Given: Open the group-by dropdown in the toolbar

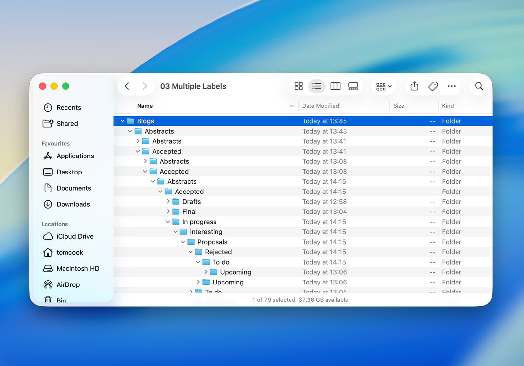Looking at the screenshot, I should click(x=383, y=86).
